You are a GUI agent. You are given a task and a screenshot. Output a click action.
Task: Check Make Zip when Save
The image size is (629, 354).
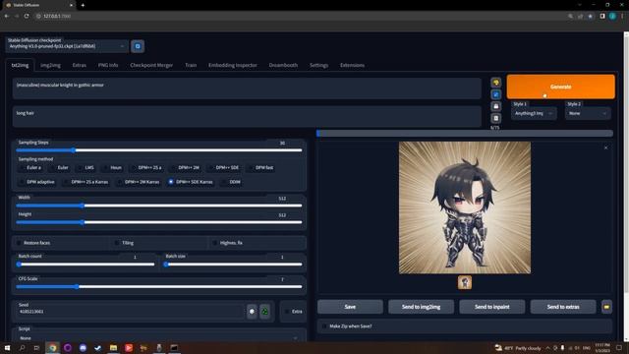324,326
